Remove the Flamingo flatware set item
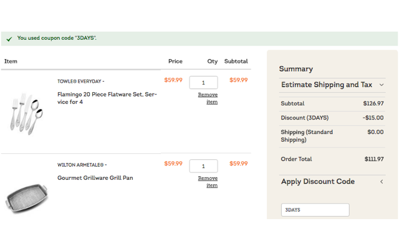This screenshot has width=399, height=249. tap(208, 98)
